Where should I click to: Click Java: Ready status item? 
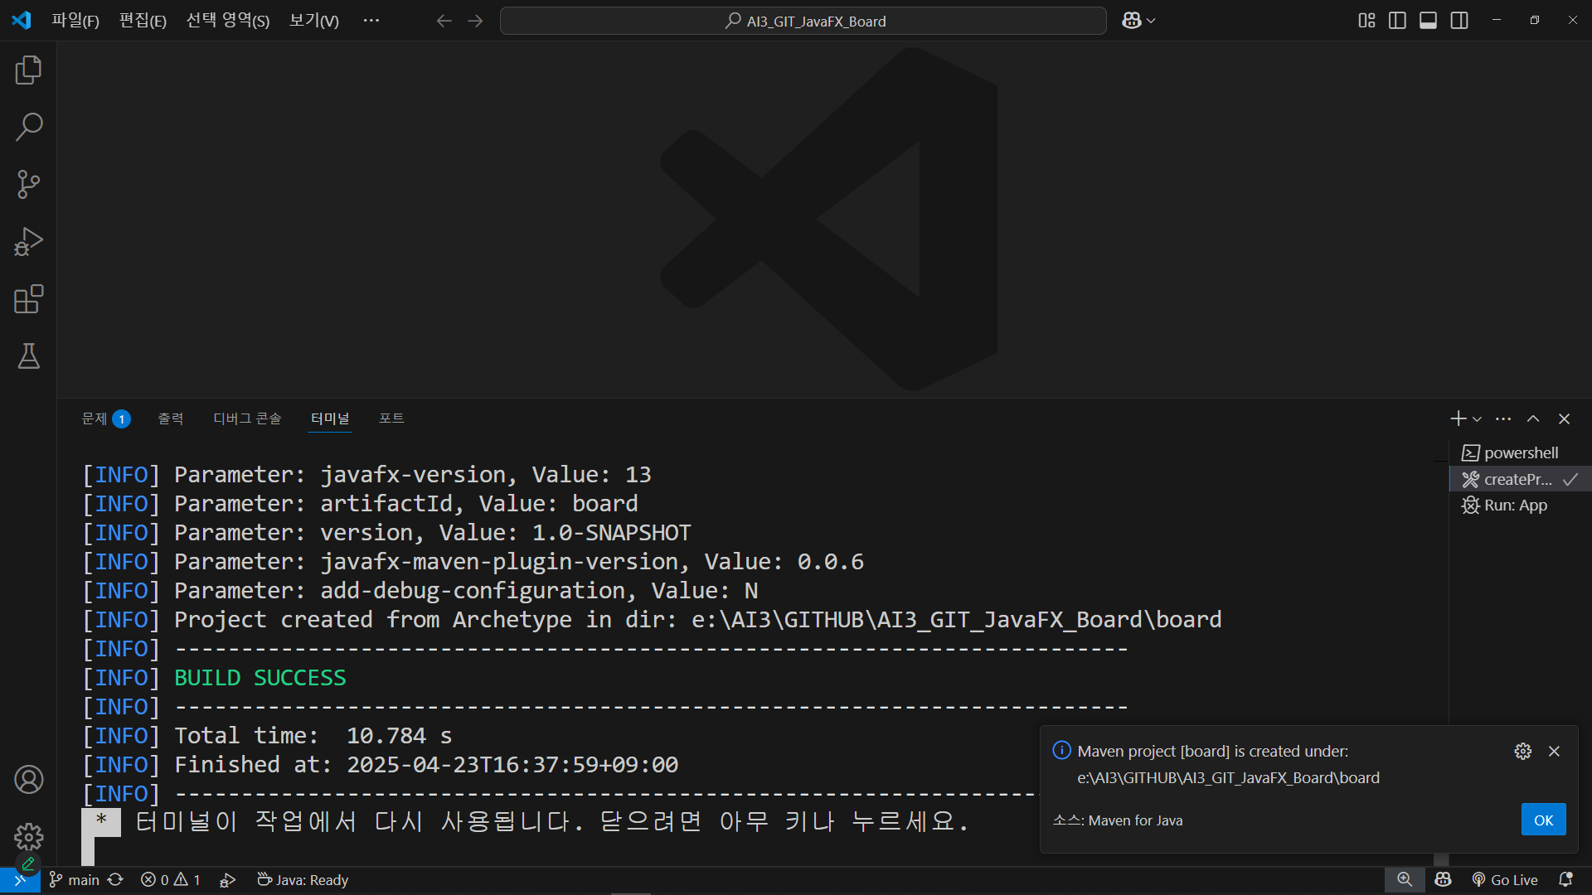303,880
